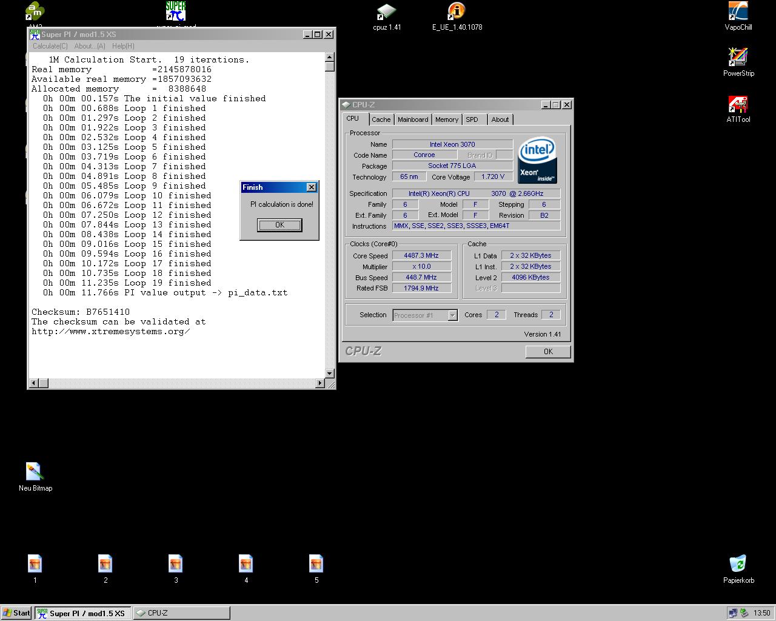The height and width of the screenshot is (621, 776).
Task: Confirm the Finish dialog with OK
Action: [279, 225]
